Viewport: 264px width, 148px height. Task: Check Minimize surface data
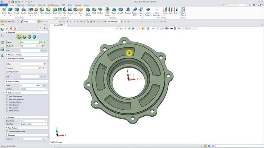[7, 132]
